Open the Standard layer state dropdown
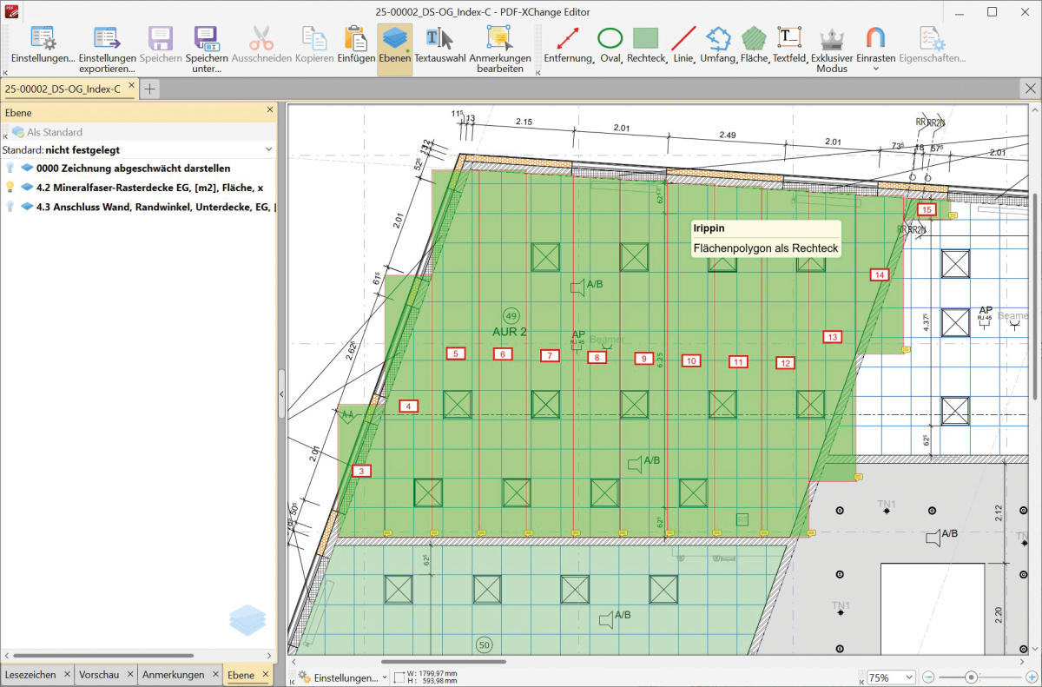Viewport: 1042px width, 687px height. 267,150
